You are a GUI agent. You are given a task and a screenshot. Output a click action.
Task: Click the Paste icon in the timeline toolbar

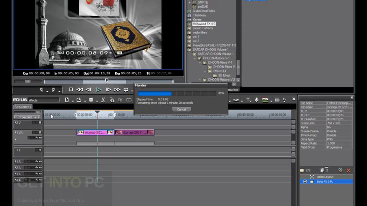pos(120,100)
